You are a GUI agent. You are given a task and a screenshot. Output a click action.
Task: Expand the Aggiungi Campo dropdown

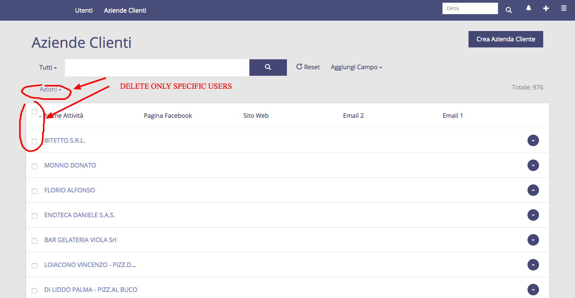click(x=356, y=67)
